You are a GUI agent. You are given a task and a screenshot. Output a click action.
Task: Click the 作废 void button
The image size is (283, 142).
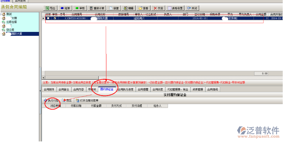158,8
